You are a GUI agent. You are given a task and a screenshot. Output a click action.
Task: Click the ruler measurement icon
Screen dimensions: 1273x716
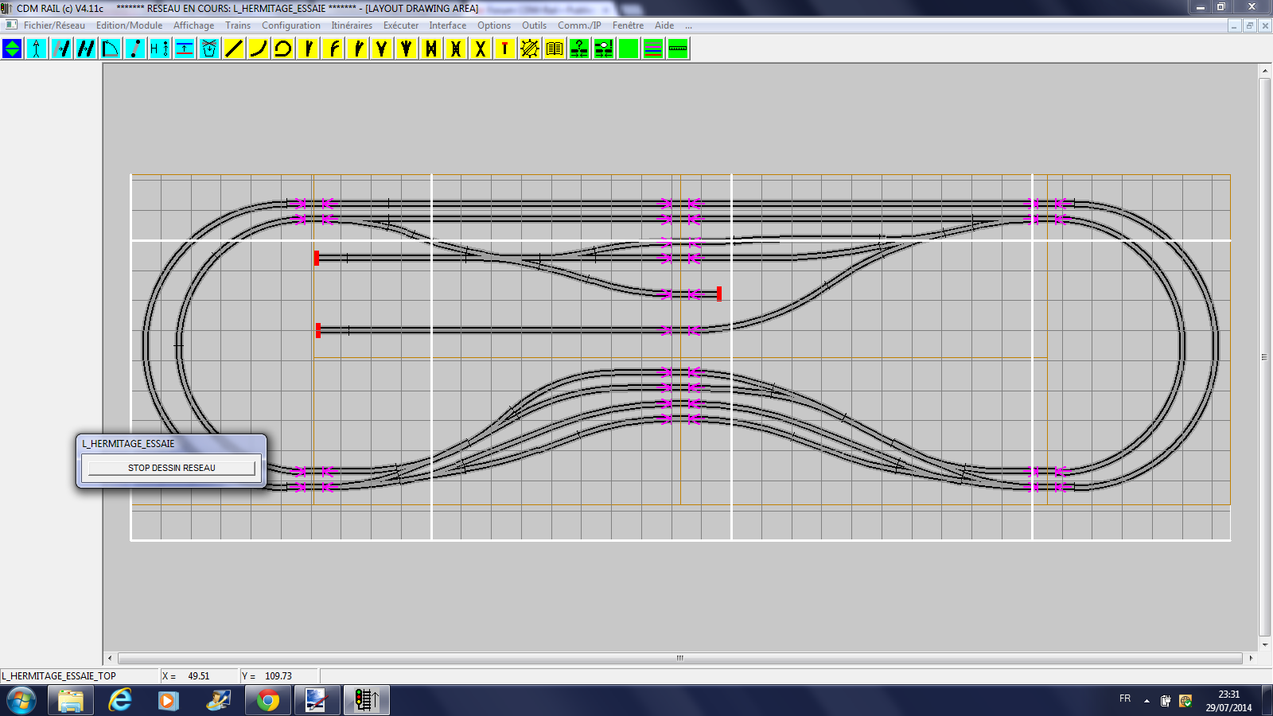click(x=678, y=49)
